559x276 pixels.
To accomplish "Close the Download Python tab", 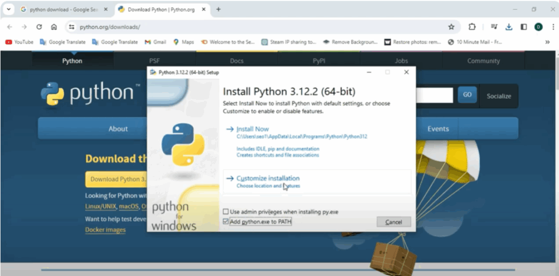I will click(204, 10).
